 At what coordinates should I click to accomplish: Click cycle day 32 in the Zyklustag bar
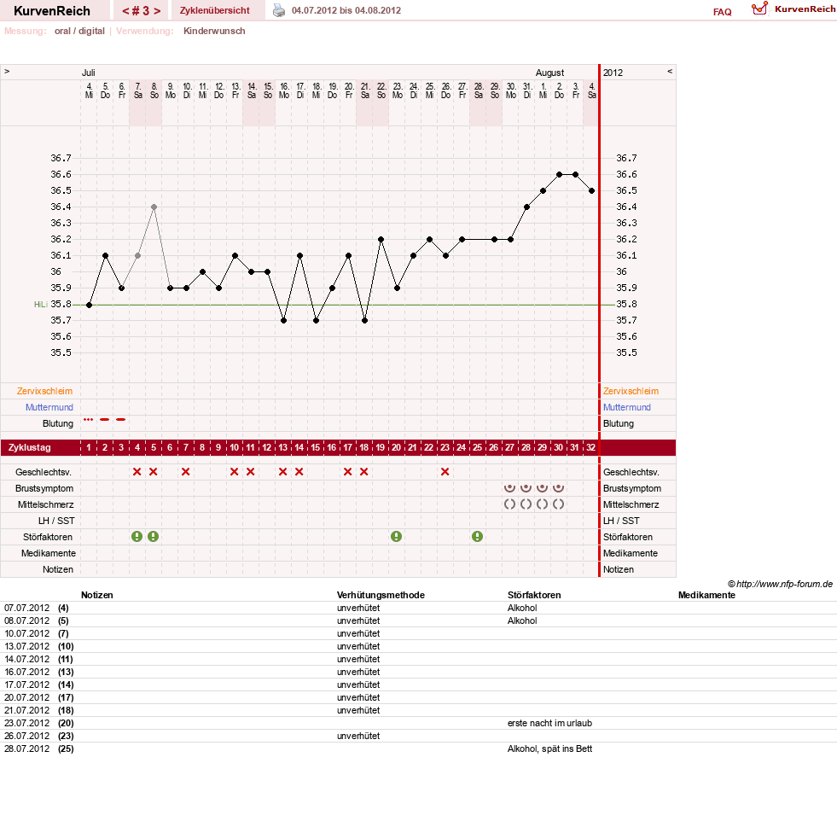[x=590, y=447]
